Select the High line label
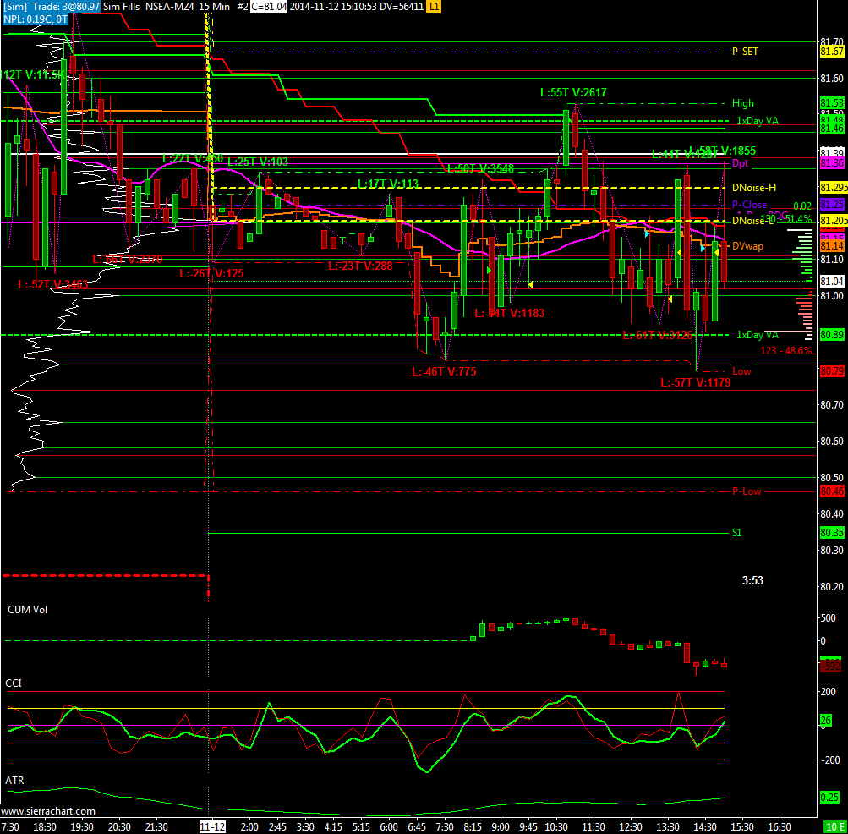Image resolution: width=848 pixels, height=834 pixels. [742, 103]
